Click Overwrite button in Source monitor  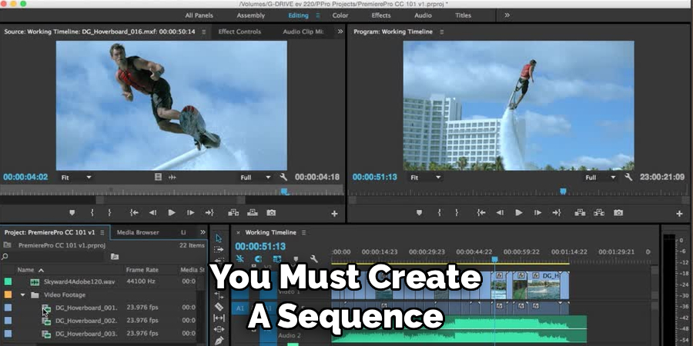pos(253,213)
